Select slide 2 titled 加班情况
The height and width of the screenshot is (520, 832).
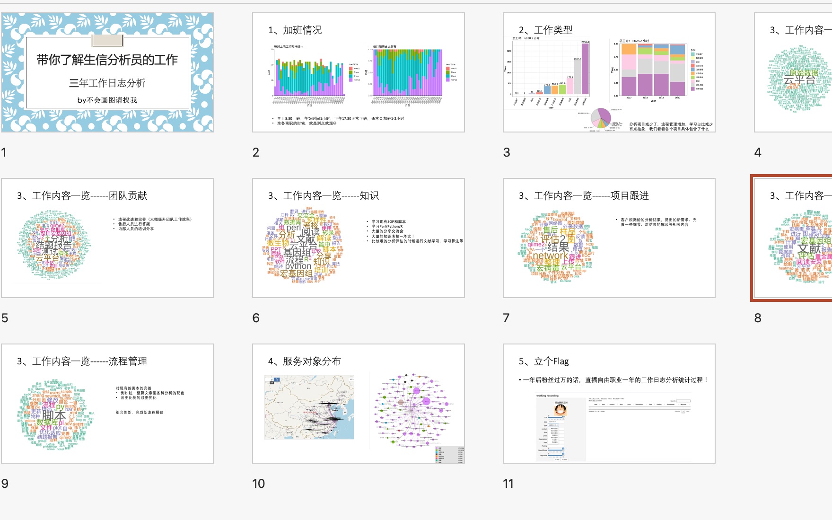tap(359, 72)
